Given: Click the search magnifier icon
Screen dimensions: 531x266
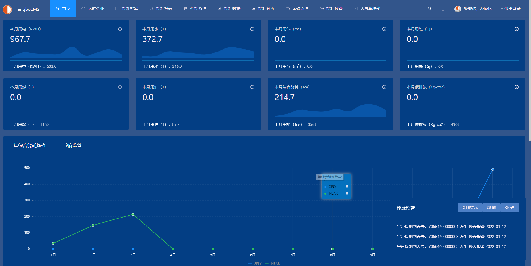Looking at the screenshot, I should click(430, 9).
